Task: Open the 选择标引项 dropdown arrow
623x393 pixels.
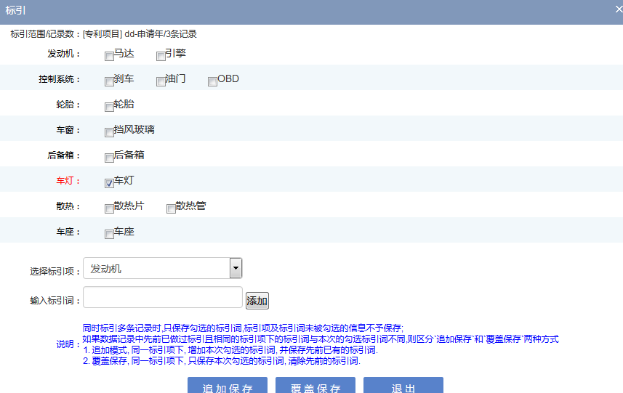Action: [x=236, y=269]
